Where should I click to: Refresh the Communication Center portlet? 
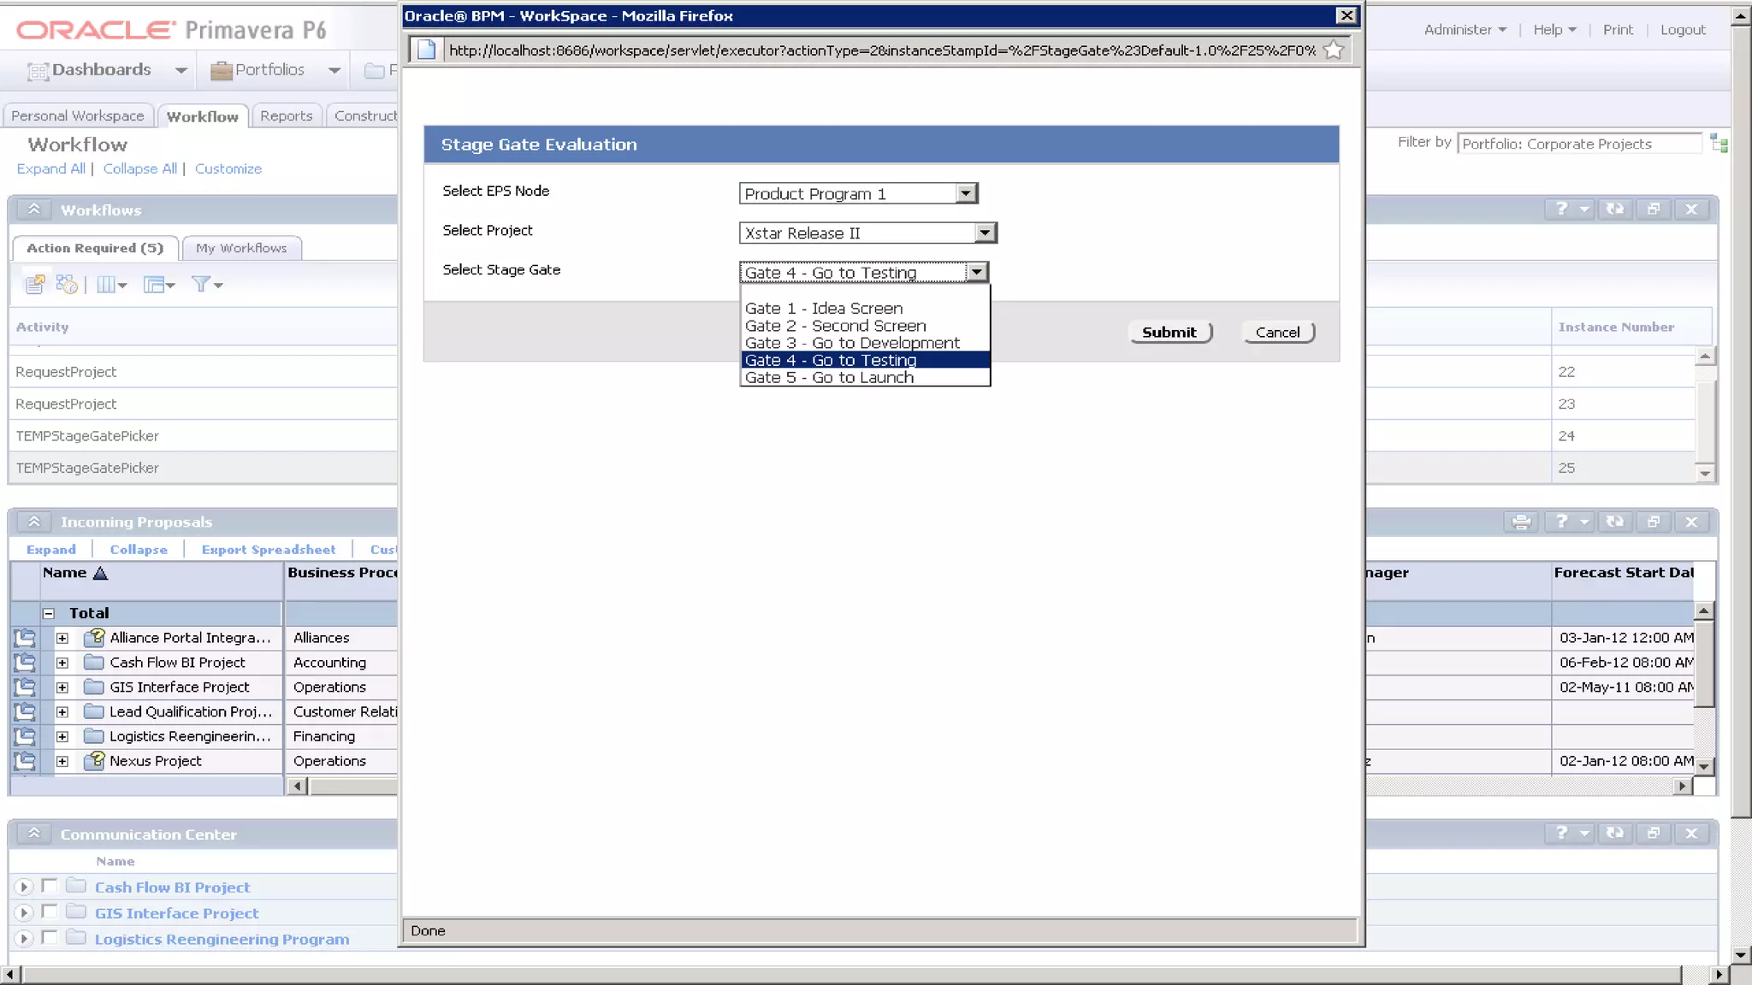(1614, 833)
